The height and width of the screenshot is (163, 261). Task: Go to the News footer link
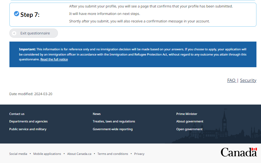click(x=97, y=114)
